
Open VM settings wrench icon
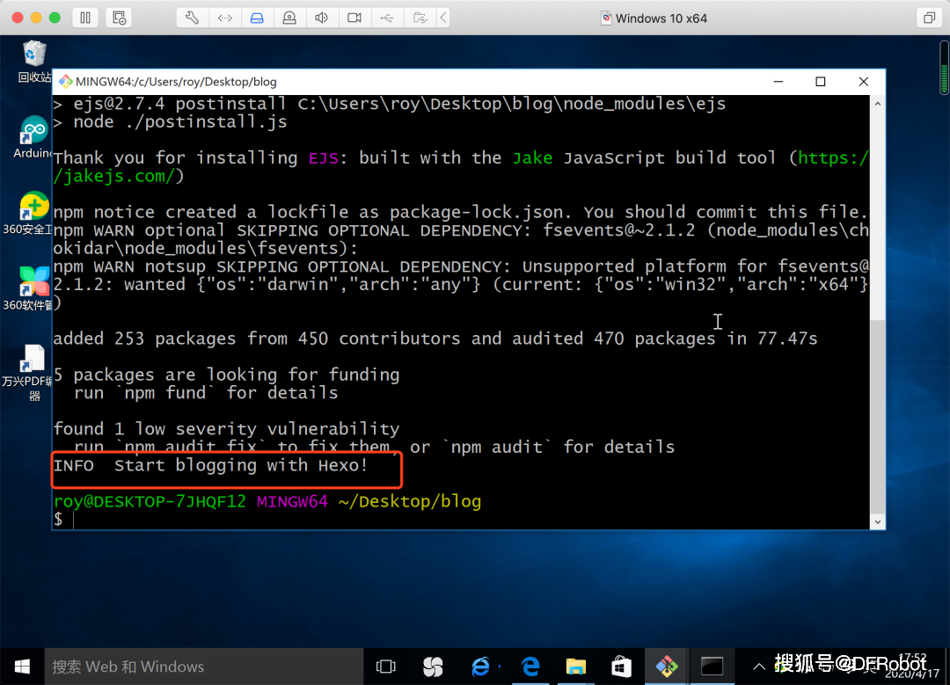[192, 18]
